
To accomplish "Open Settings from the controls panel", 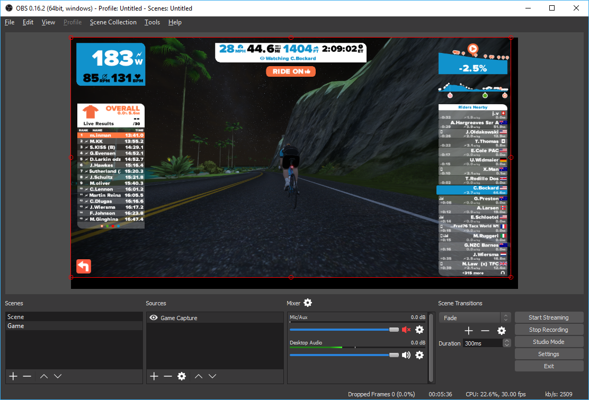I will (x=549, y=354).
